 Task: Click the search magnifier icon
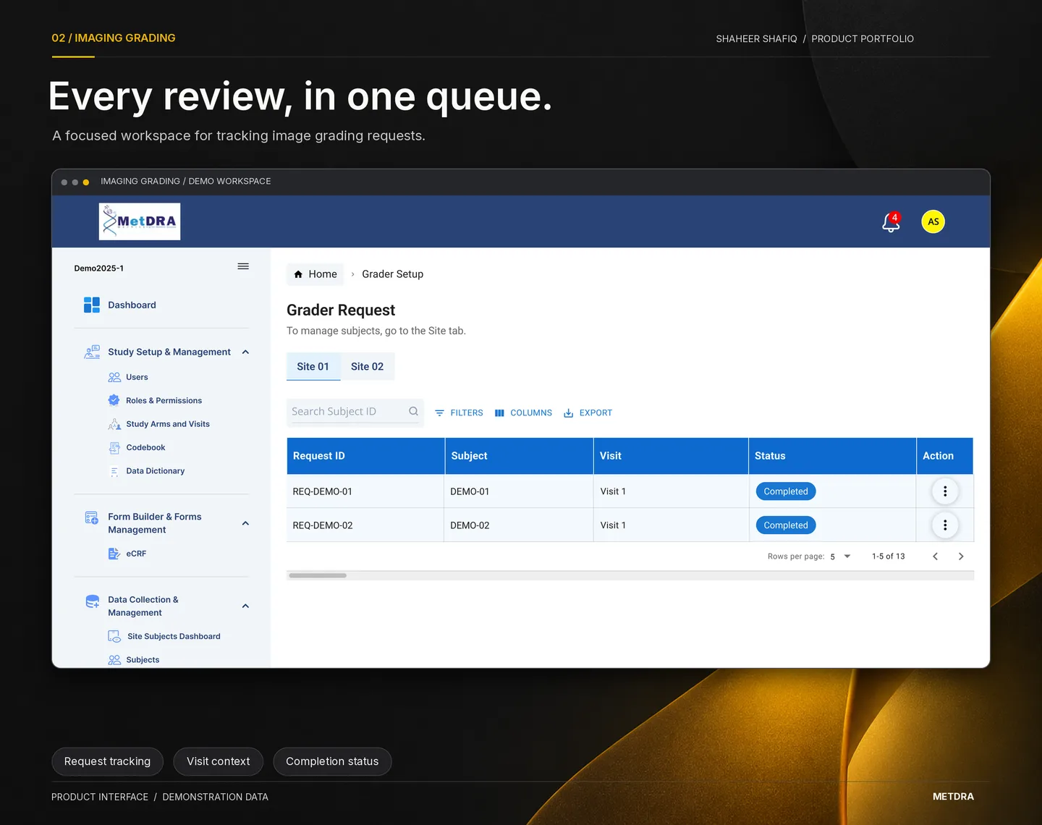pos(414,412)
